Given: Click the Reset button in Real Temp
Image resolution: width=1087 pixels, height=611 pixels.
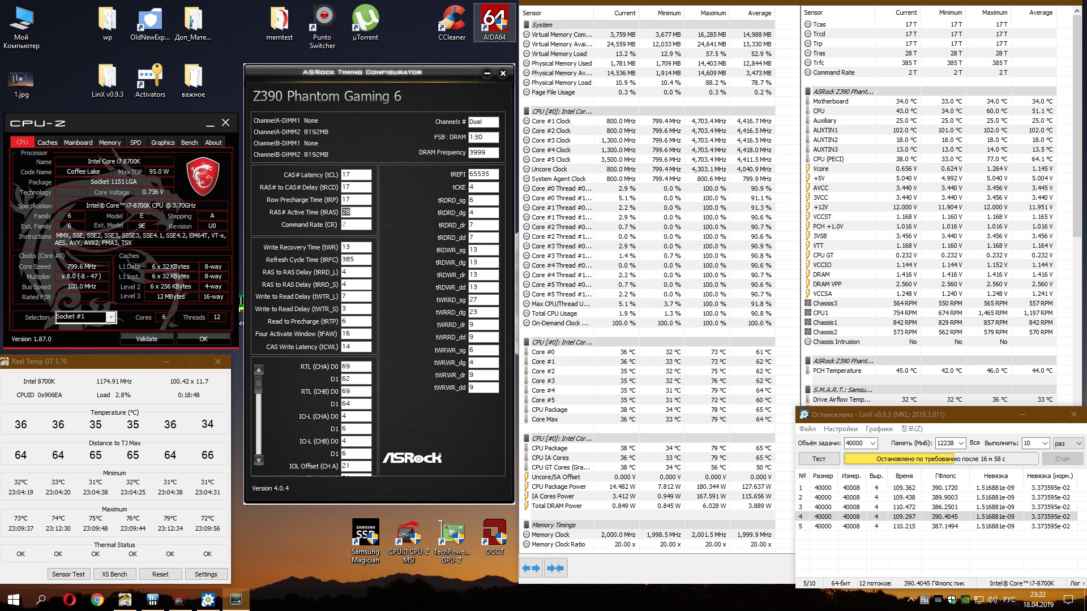Looking at the screenshot, I should (160, 574).
